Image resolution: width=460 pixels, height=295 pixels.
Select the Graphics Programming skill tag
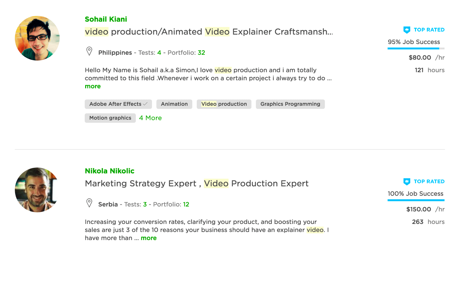(x=290, y=104)
